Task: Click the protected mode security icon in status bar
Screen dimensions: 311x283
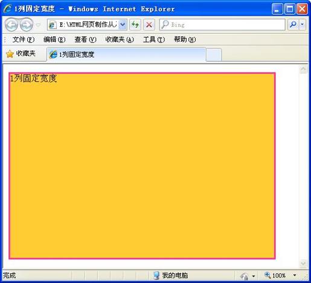Action: 245,276
